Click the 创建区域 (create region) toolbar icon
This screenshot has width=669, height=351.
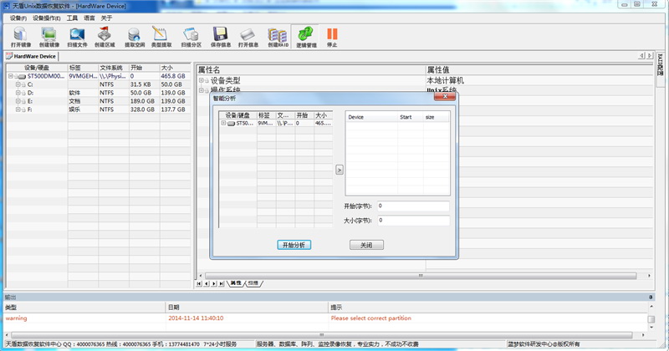pos(105,37)
